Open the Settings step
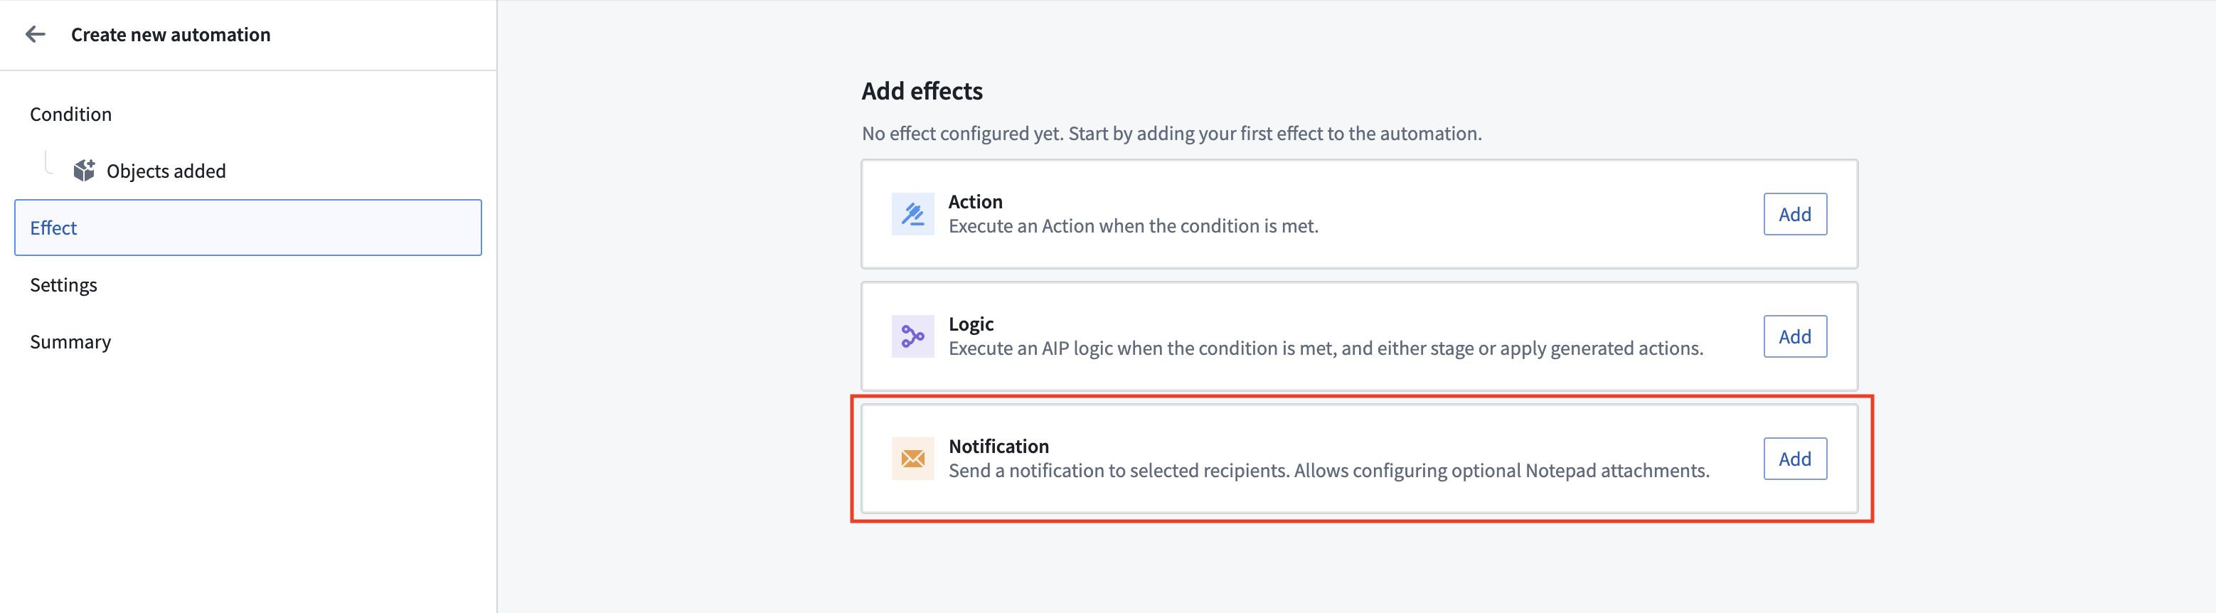The width and height of the screenshot is (2216, 613). [64, 284]
